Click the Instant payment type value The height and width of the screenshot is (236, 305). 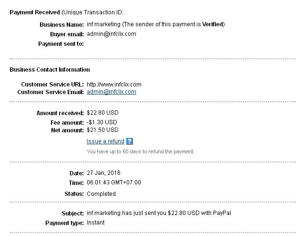[x=96, y=223]
